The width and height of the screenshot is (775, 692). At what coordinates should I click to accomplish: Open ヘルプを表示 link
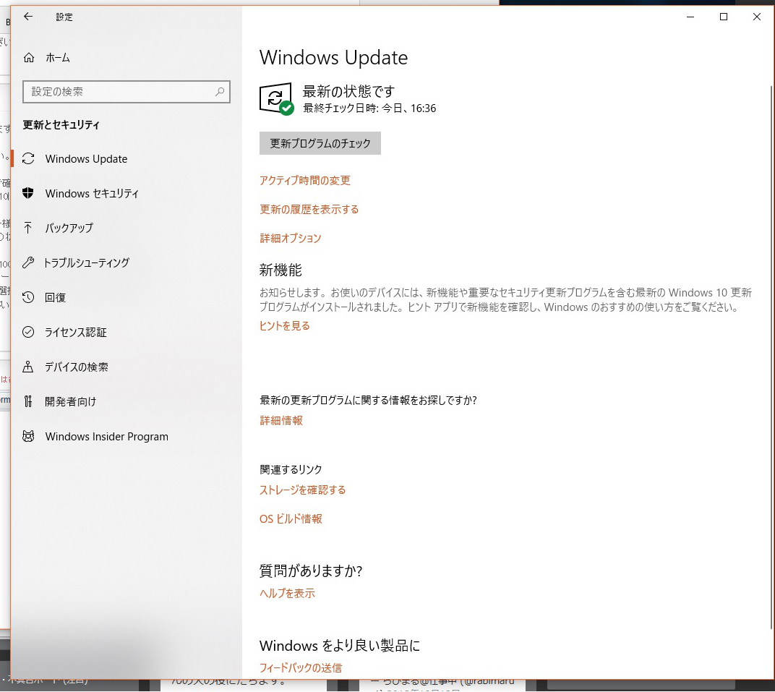(287, 593)
